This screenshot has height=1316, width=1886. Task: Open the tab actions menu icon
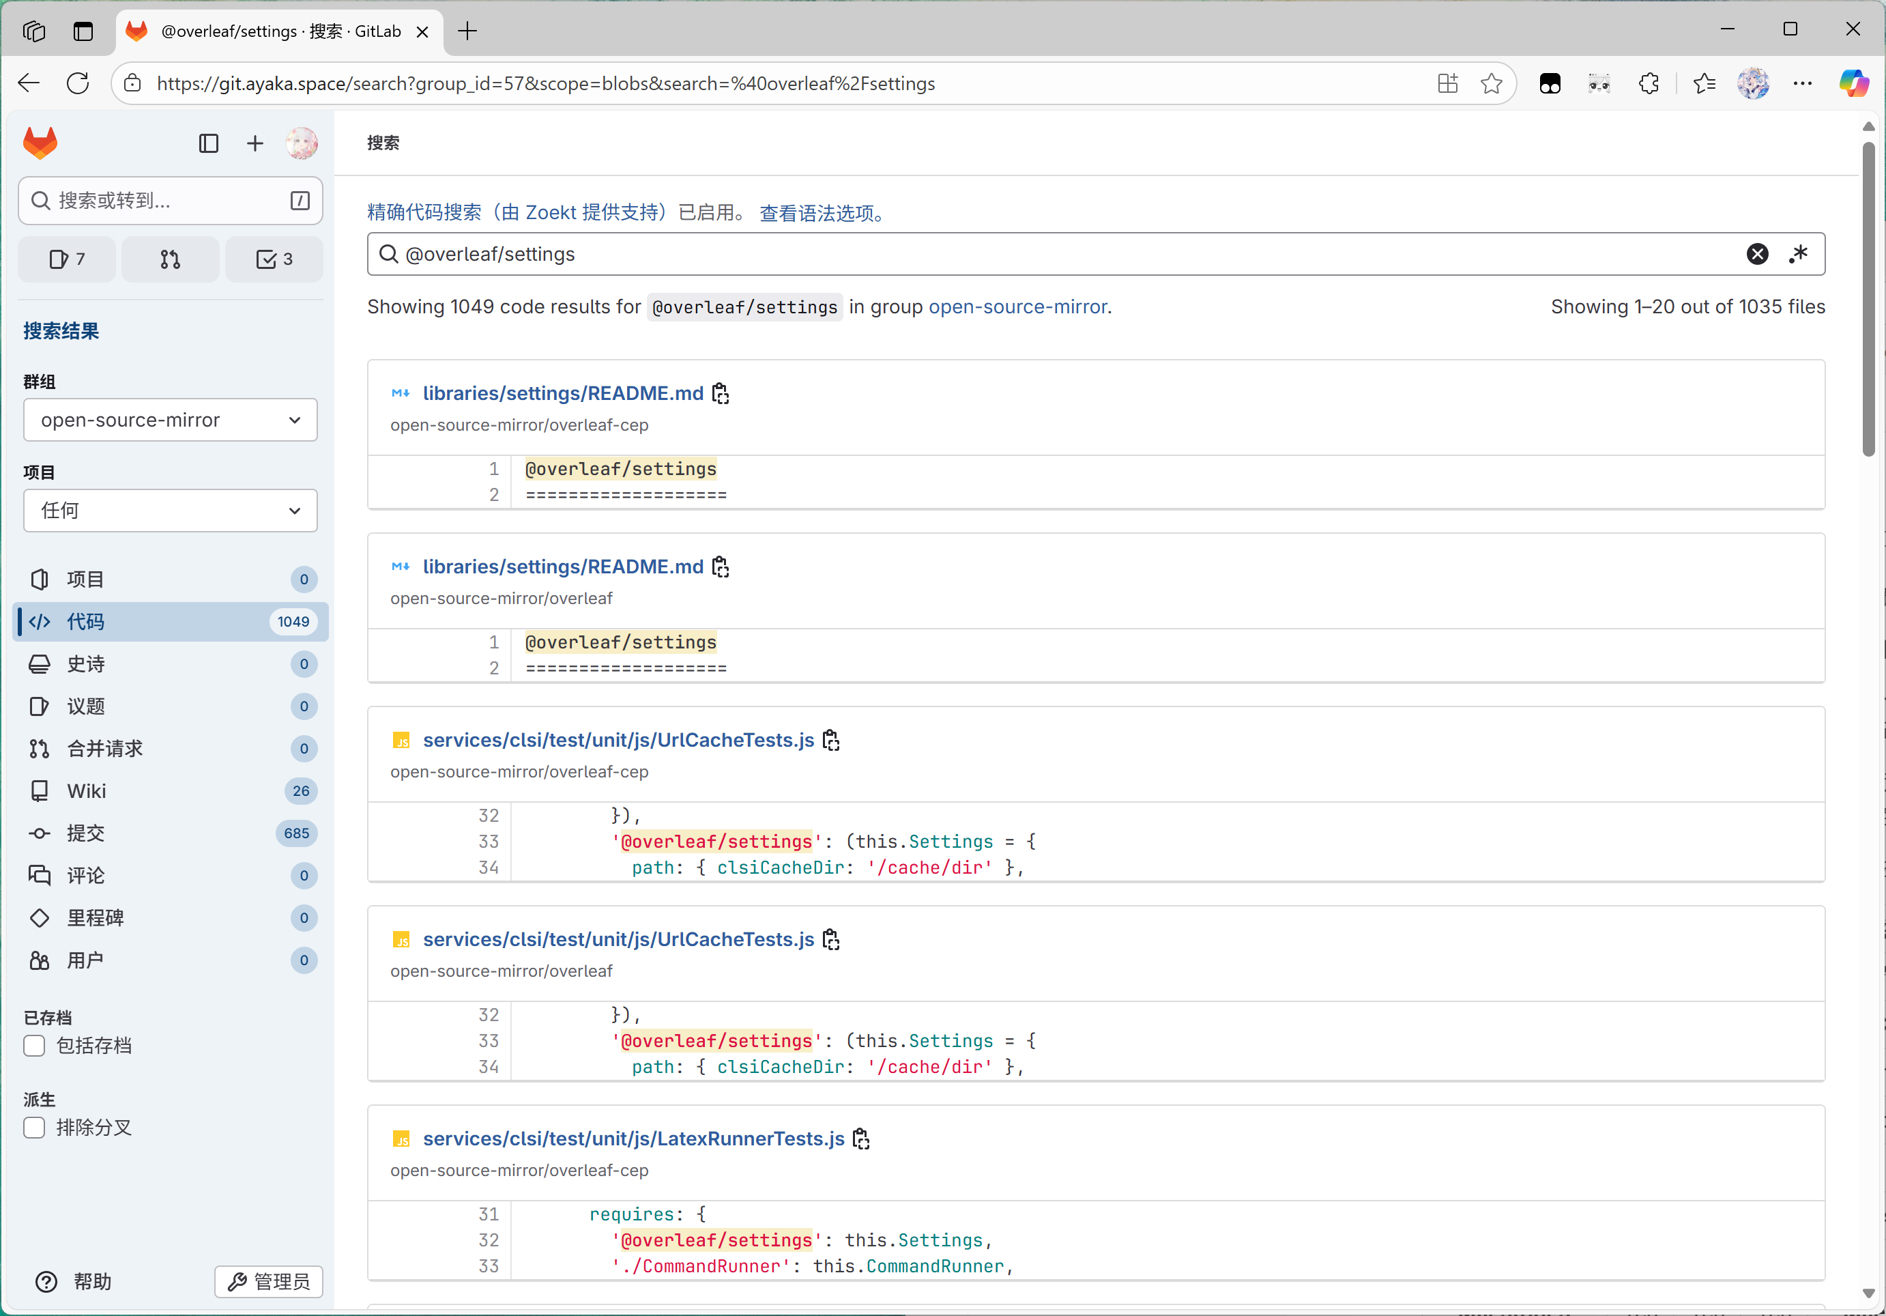(x=83, y=31)
